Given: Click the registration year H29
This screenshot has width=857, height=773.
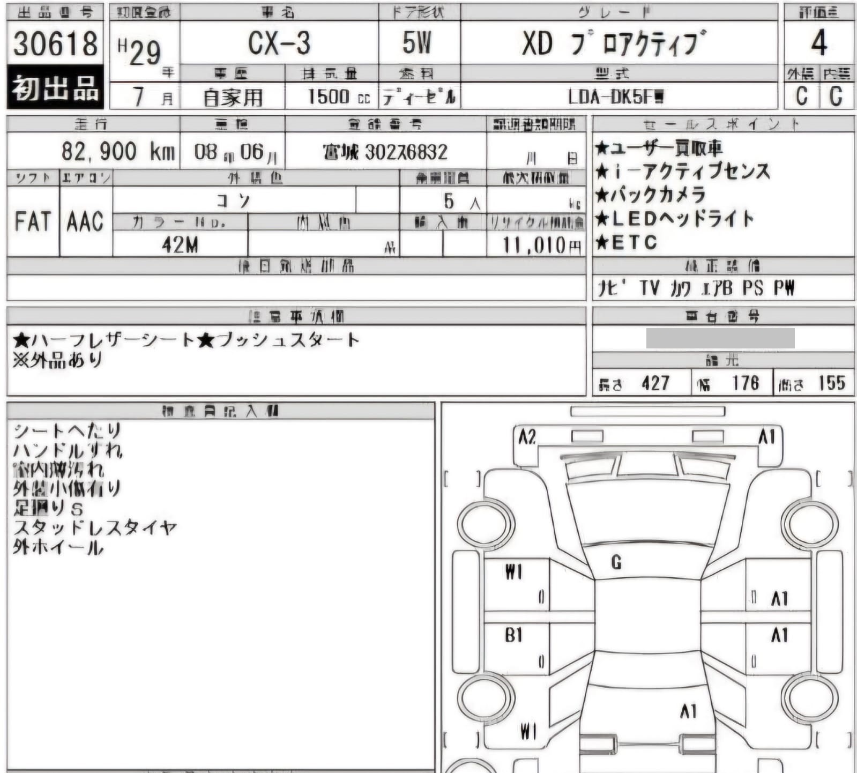Looking at the screenshot, I should pyautogui.click(x=139, y=51).
